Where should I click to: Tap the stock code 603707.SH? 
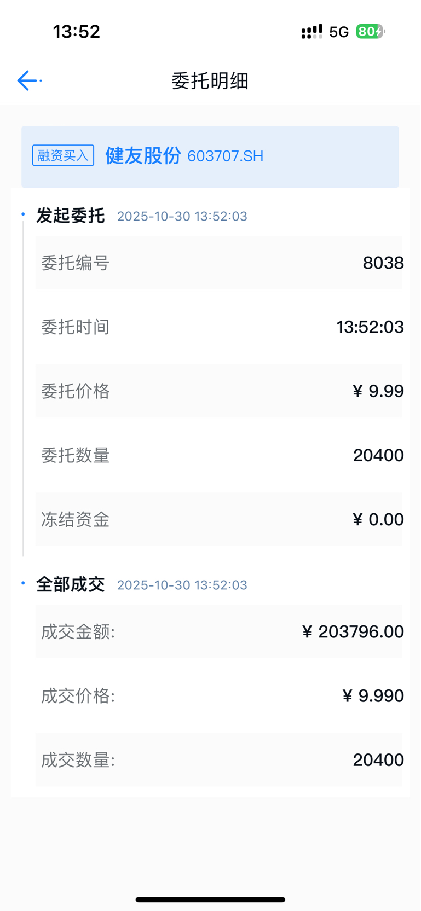coord(225,156)
